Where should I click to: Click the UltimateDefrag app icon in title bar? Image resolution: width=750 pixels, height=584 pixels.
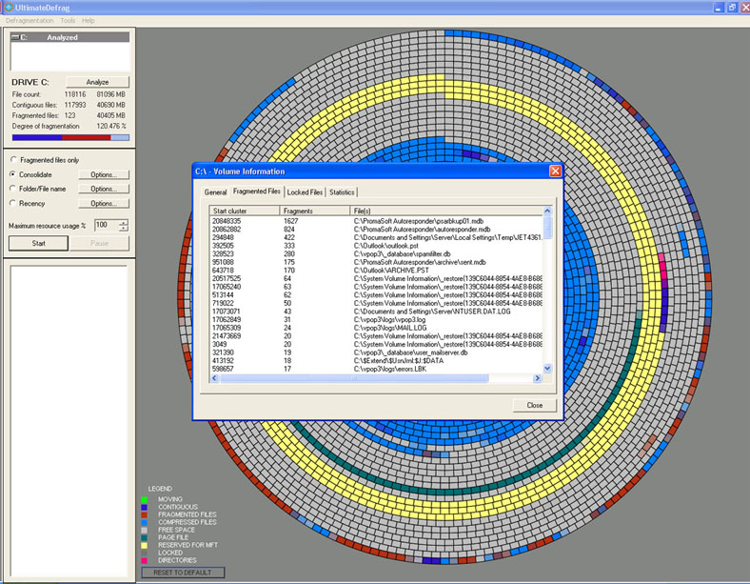click(x=9, y=8)
